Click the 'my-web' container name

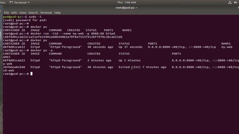(x=227, y=47)
